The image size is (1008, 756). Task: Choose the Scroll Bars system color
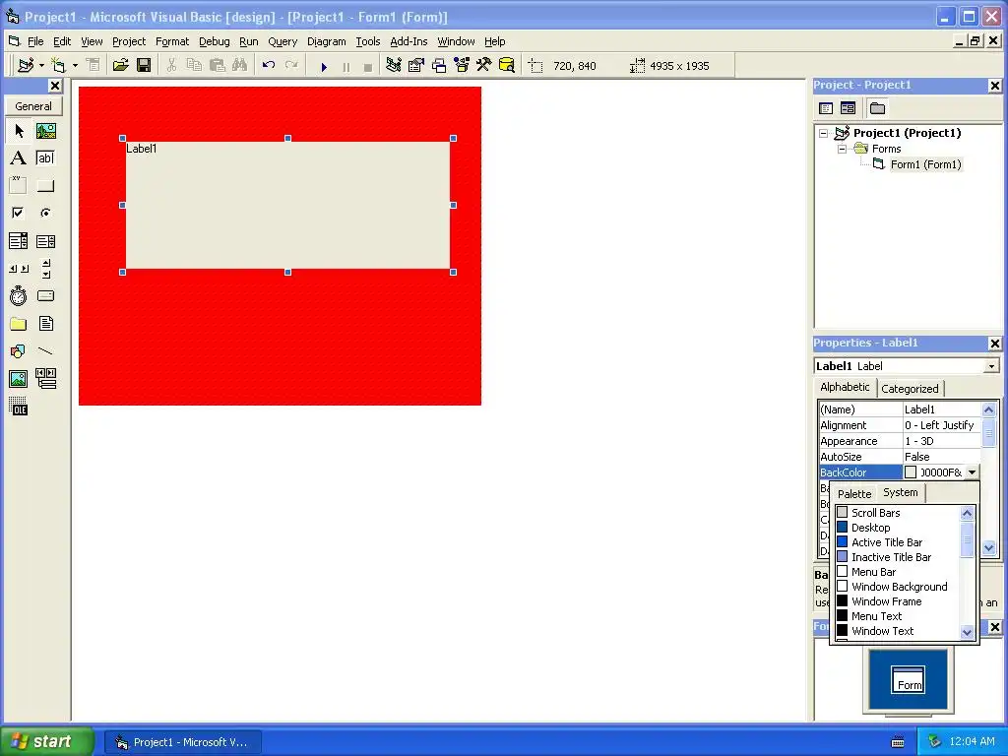pos(899,513)
